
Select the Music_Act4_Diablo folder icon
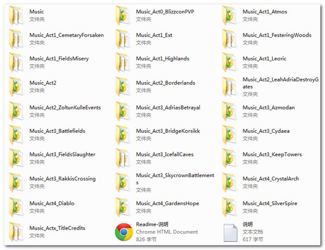click(16, 207)
